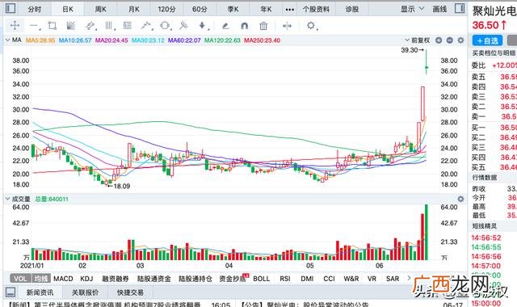Select the pencil edit drawing tool
The width and height of the screenshot is (517, 307).
(225, 25)
